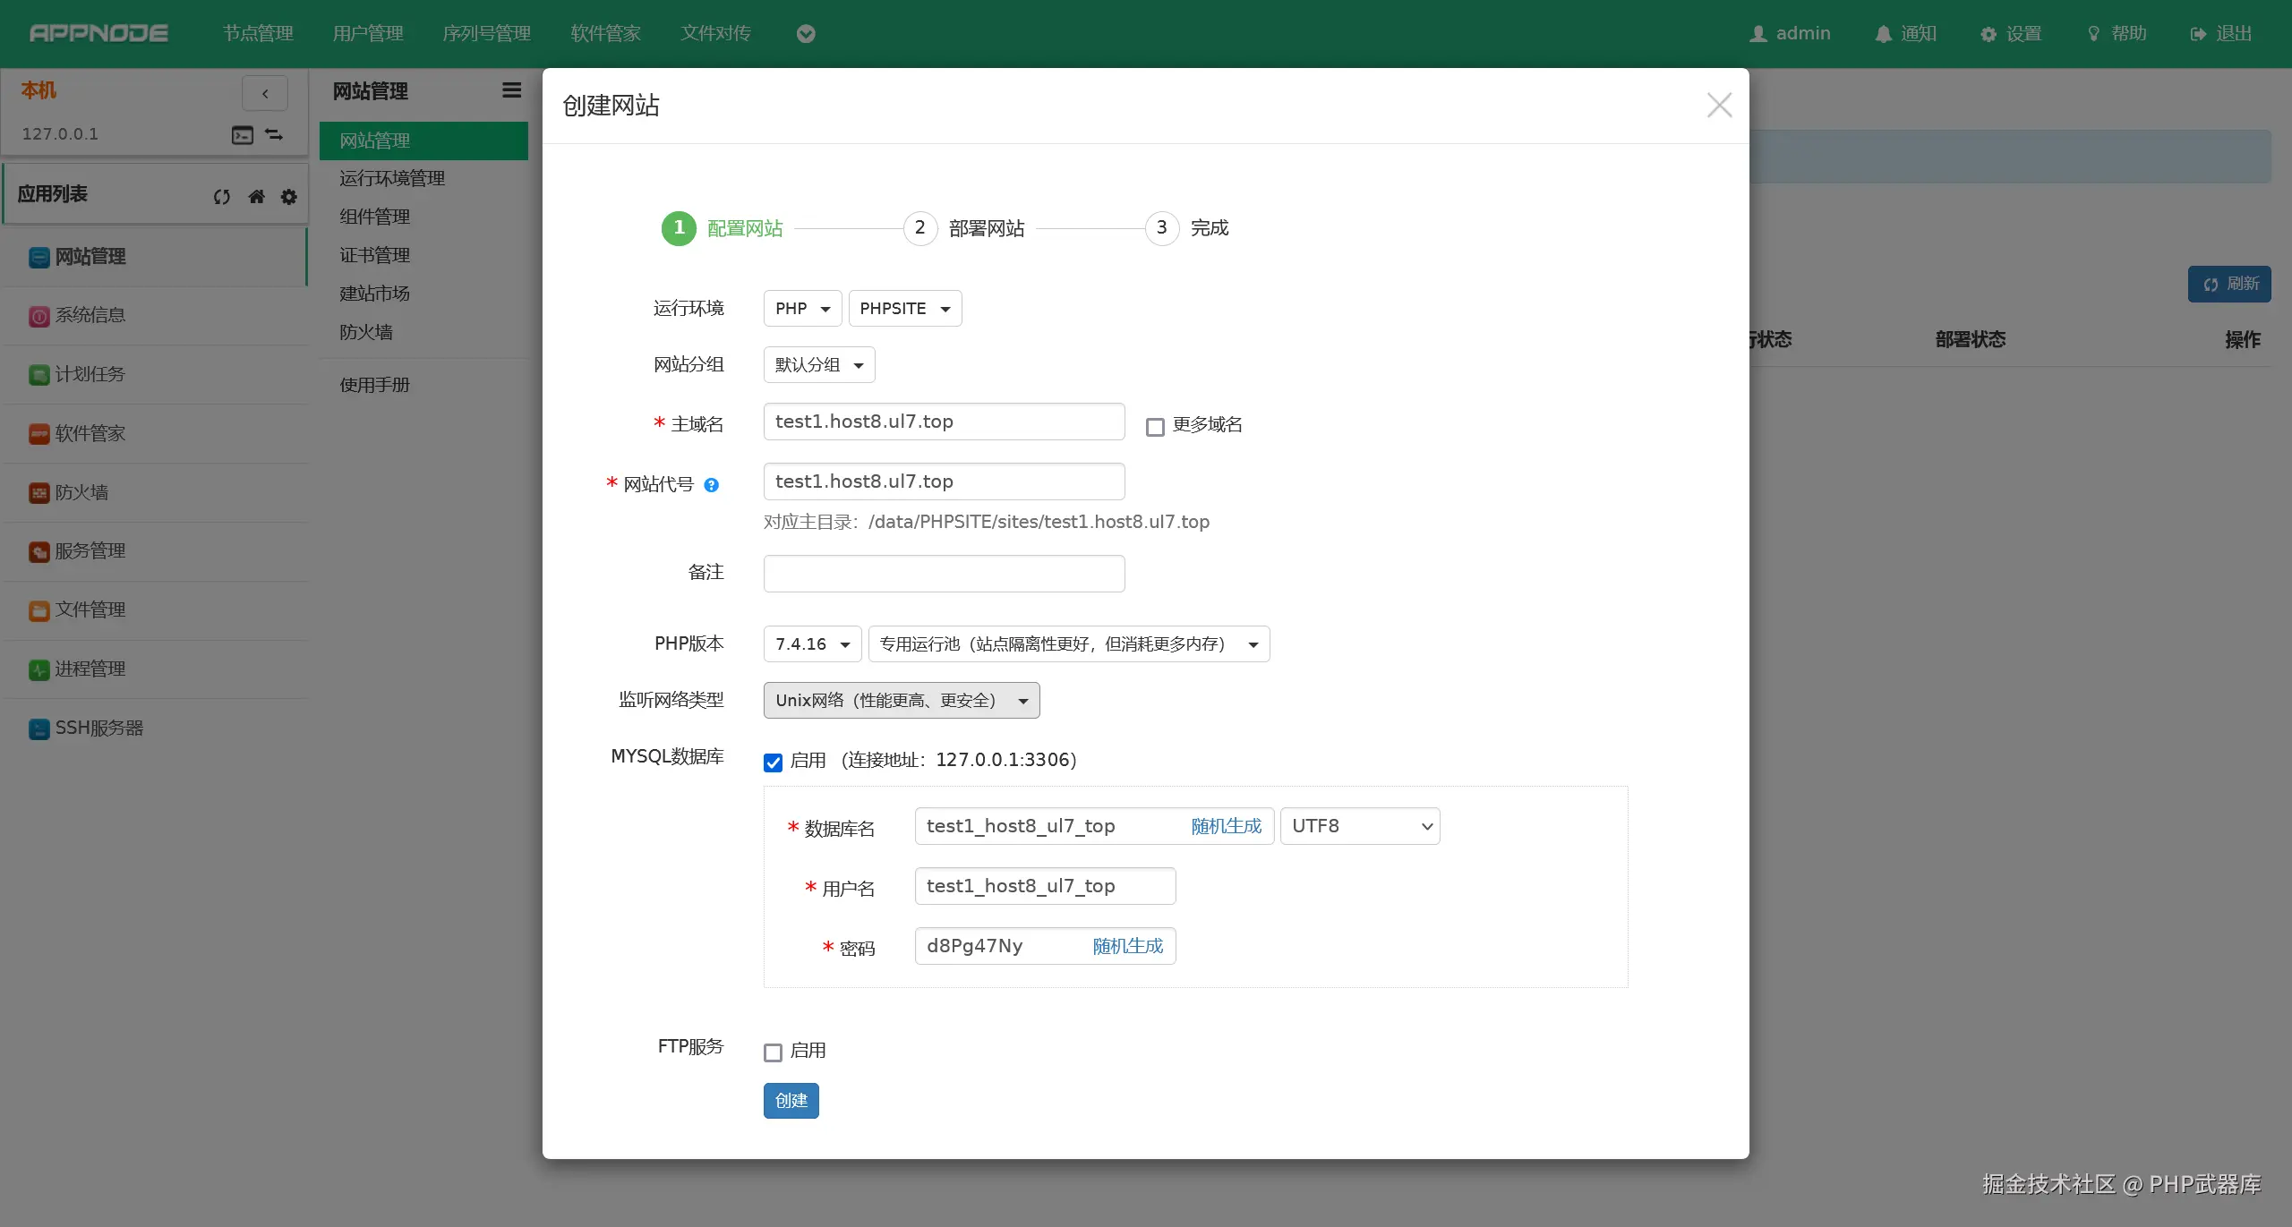Click the blue 创建 button

coord(791,1101)
